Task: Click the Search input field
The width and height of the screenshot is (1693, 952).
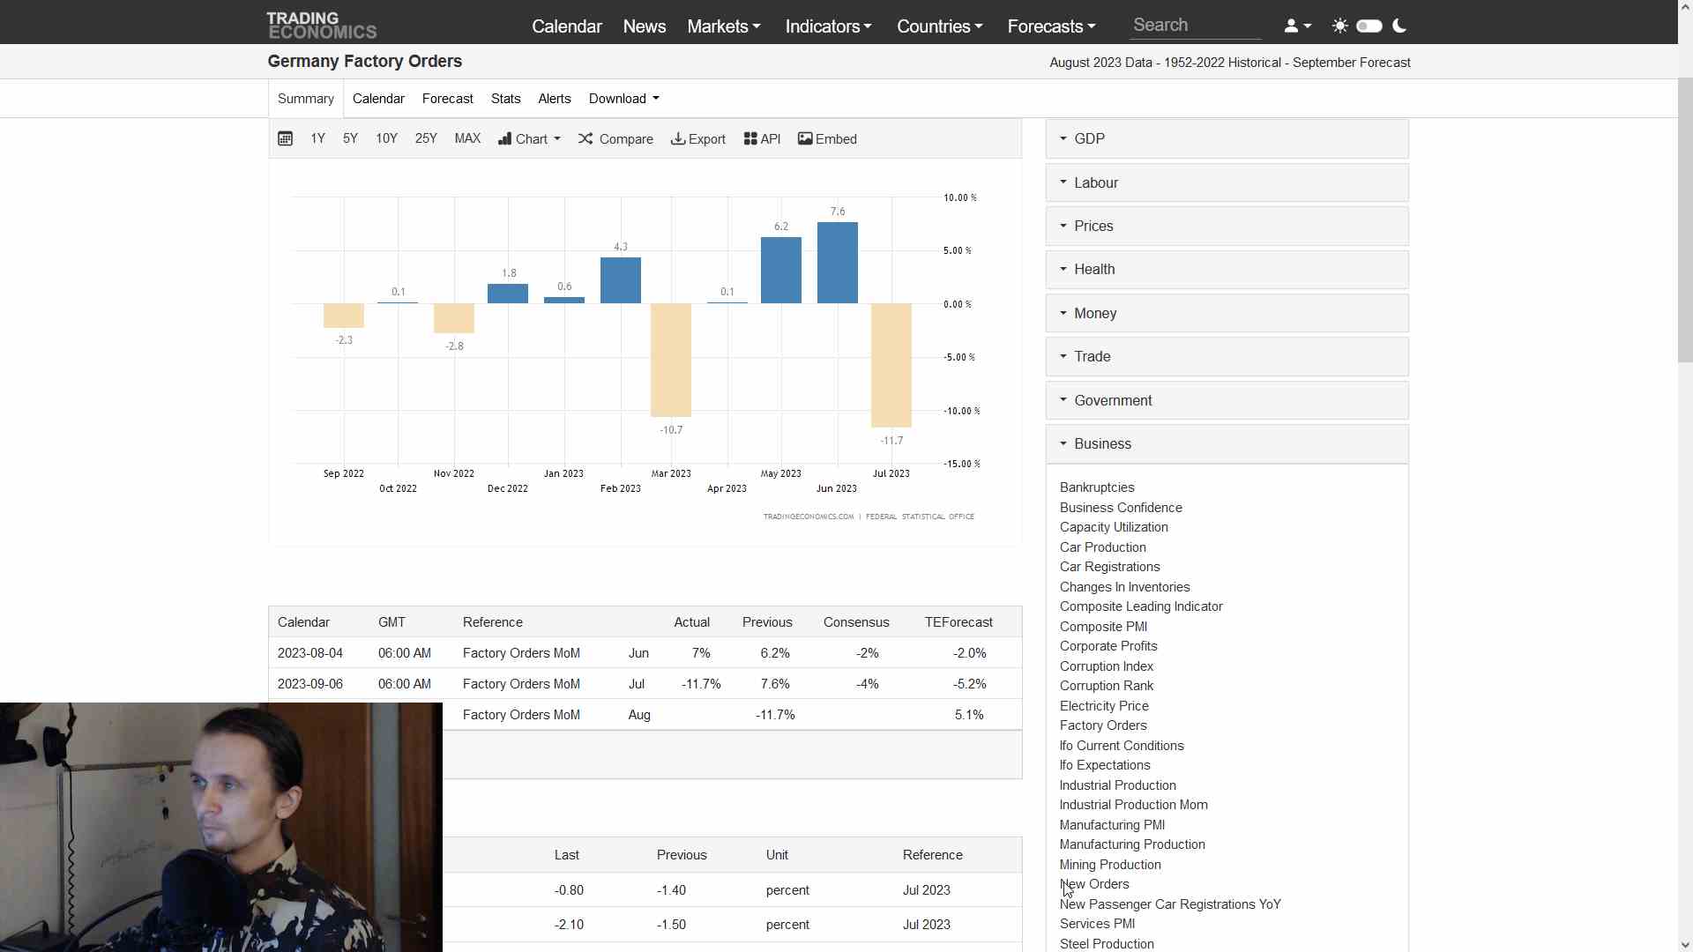Action: 1194,26
